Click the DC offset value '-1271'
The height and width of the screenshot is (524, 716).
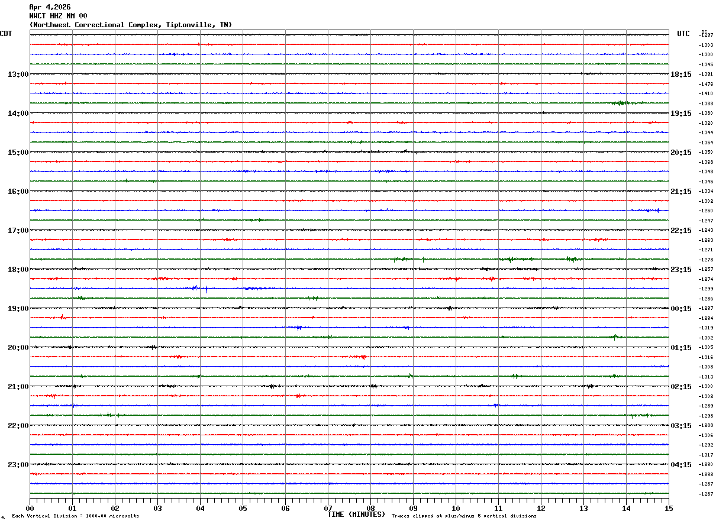click(705, 250)
